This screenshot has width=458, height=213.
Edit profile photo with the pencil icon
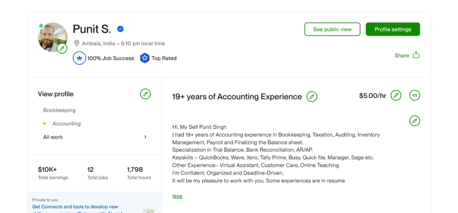62,48
